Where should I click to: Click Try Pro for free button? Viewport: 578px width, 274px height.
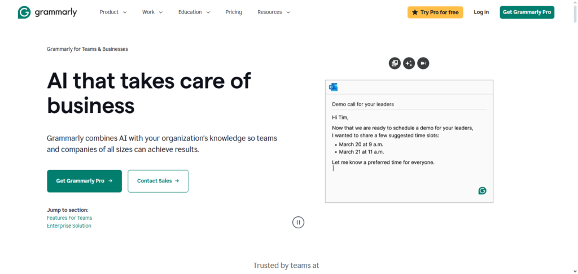435,12
